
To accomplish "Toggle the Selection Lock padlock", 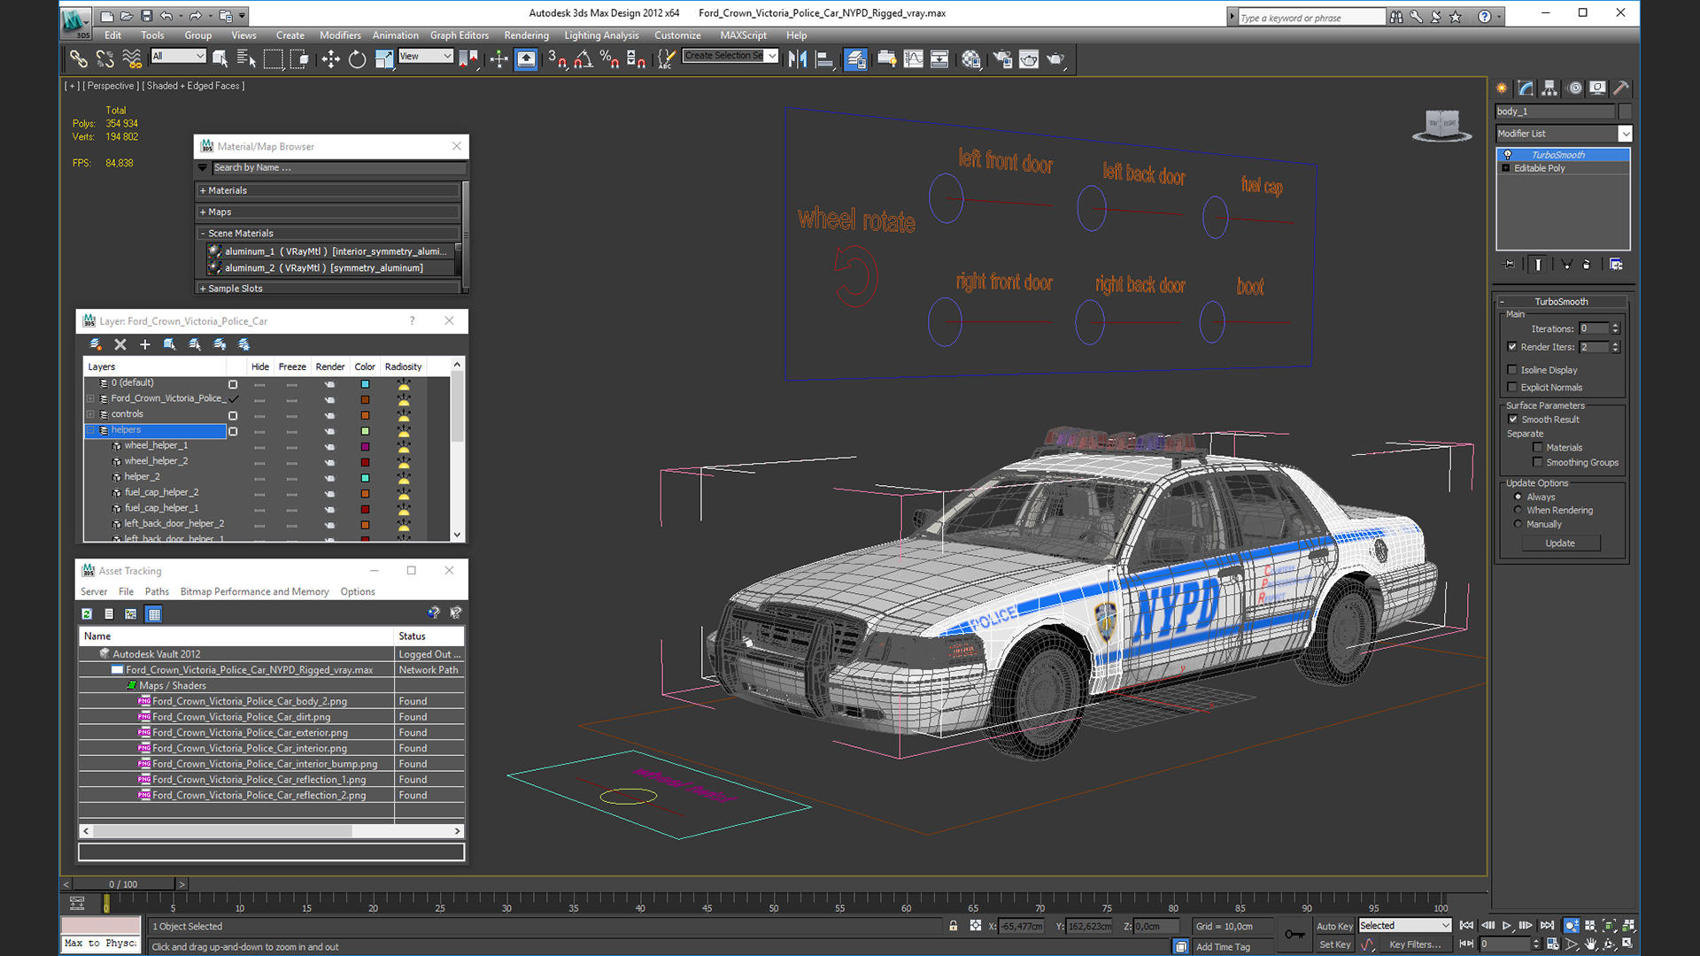I will coord(953,926).
